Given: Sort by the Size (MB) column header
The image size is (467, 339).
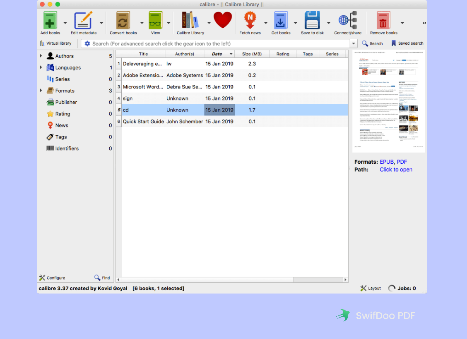Looking at the screenshot, I should click(252, 54).
